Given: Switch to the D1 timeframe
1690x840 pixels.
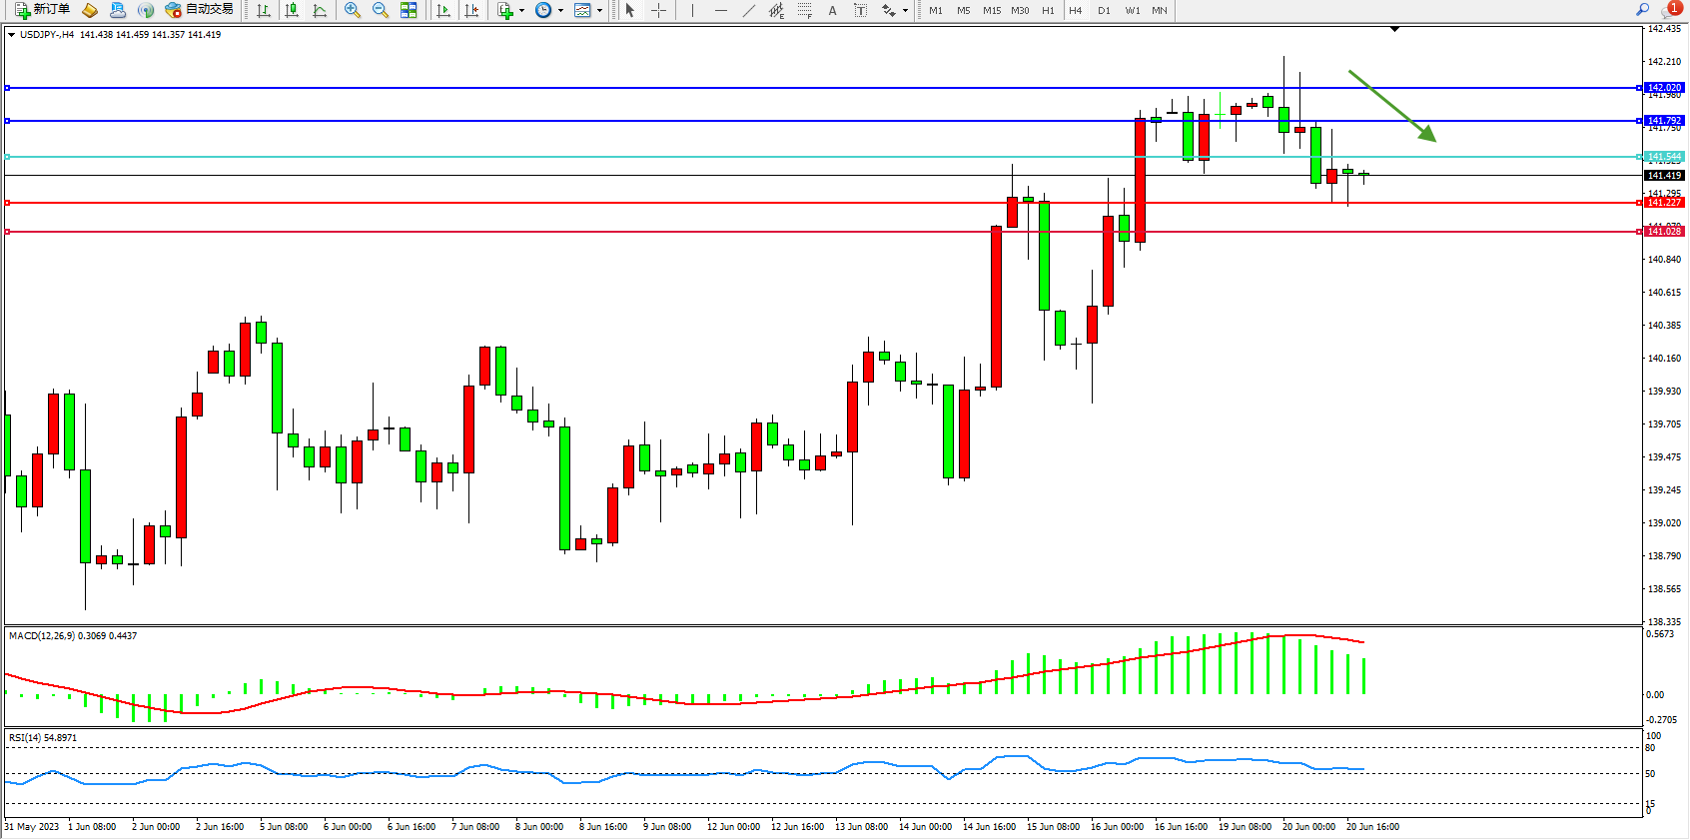Looking at the screenshot, I should tap(1104, 10).
